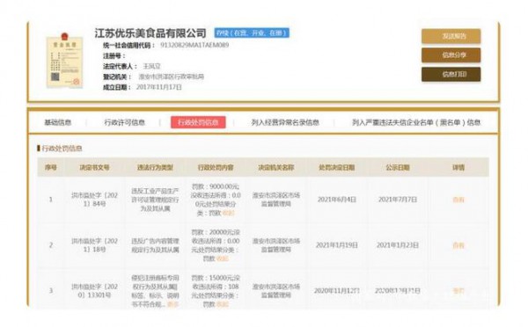Screen dimensions: 528x327
Task: Click violation type 违反工业产品生产许可证管理规定
Action: click(x=155, y=200)
